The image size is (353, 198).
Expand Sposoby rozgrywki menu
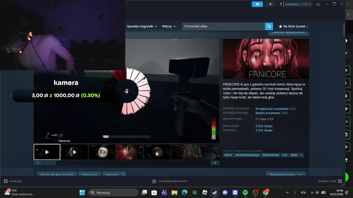coord(142,26)
